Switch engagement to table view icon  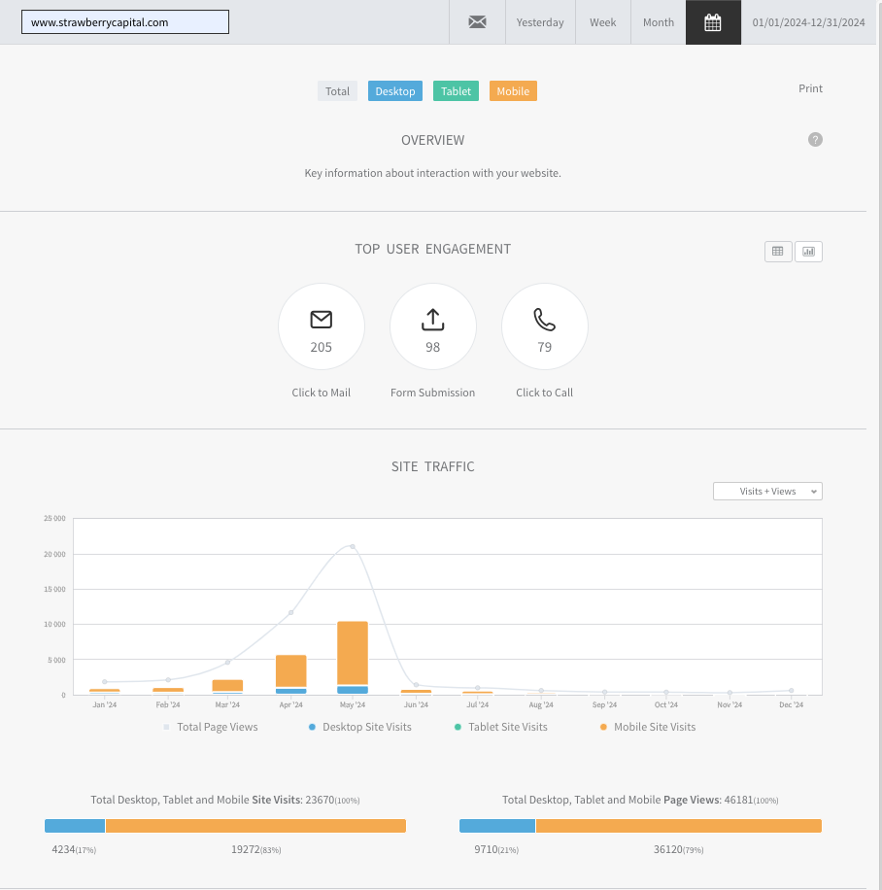(778, 252)
